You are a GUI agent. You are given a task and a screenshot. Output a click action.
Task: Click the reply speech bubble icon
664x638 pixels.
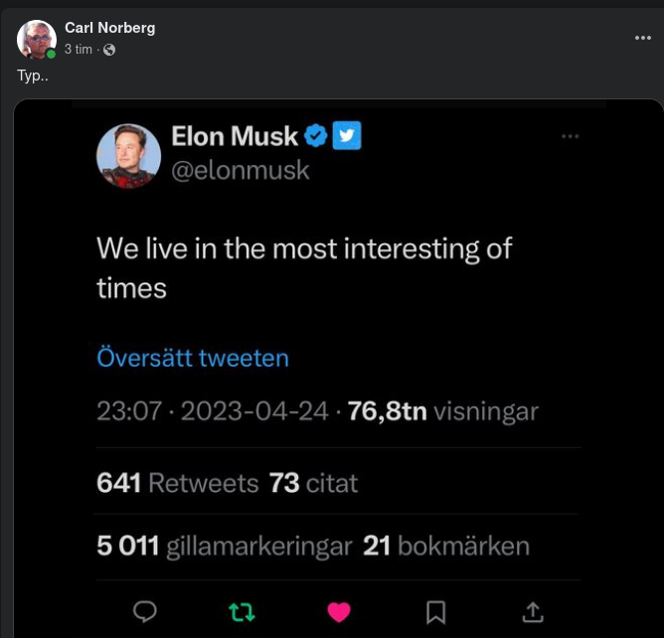tap(145, 611)
